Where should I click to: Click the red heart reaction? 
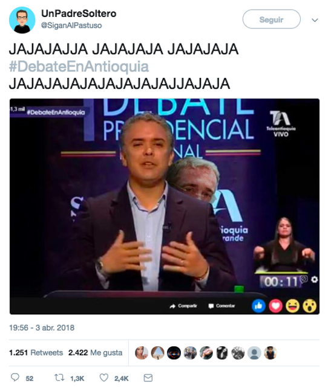tap(275, 306)
